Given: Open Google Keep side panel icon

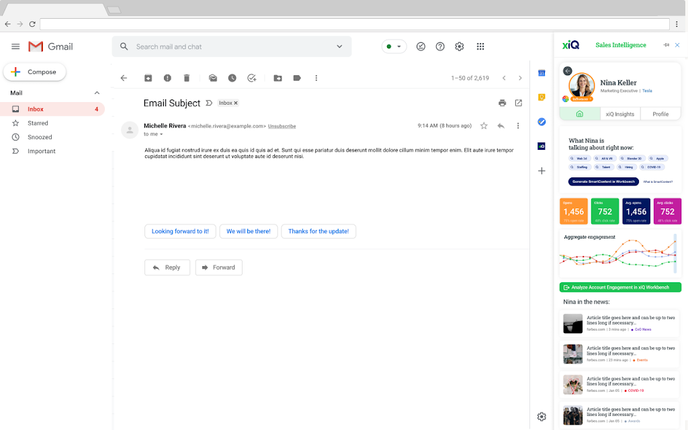Looking at the screenshot, I should click(542, 97).
